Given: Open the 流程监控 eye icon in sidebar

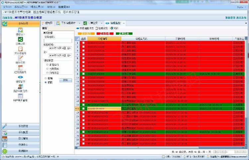Looking at the screenshot, I should pos(20,77).
